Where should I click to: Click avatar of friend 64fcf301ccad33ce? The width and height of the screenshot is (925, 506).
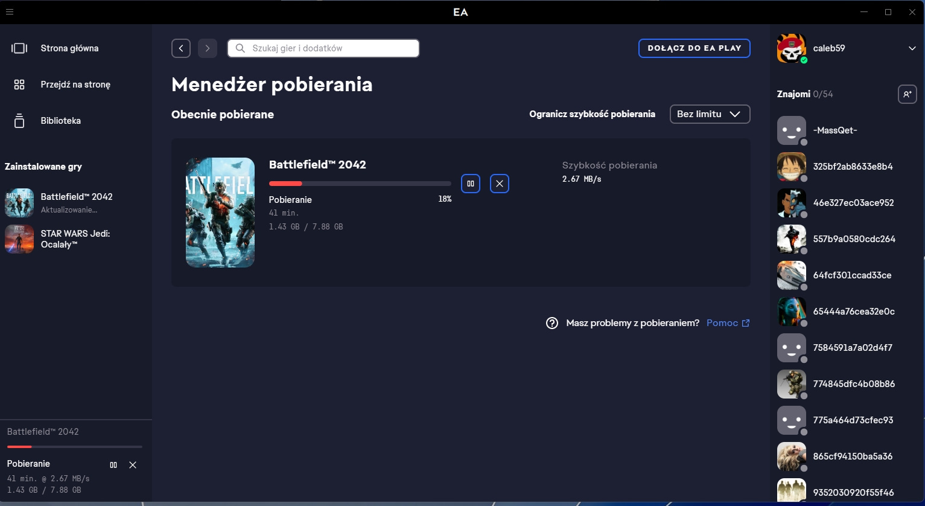tap(792, 275)
